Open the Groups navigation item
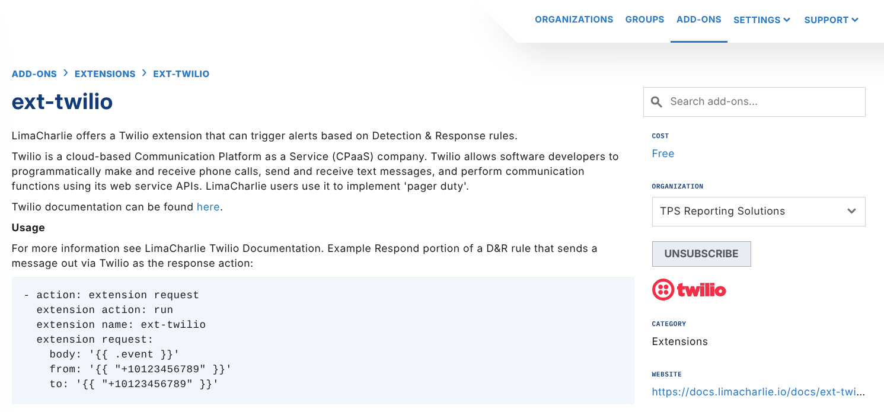Screen dimensions: 884x412 [644, 20]
